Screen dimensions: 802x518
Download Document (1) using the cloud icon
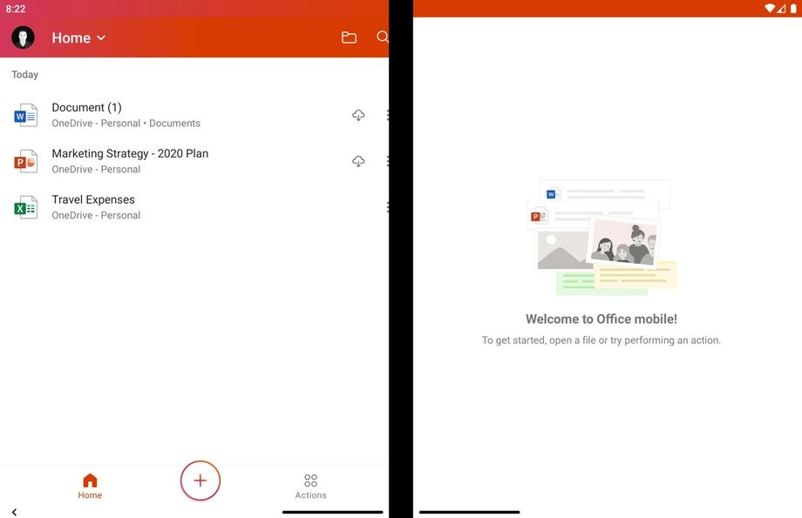click(358, 115)
